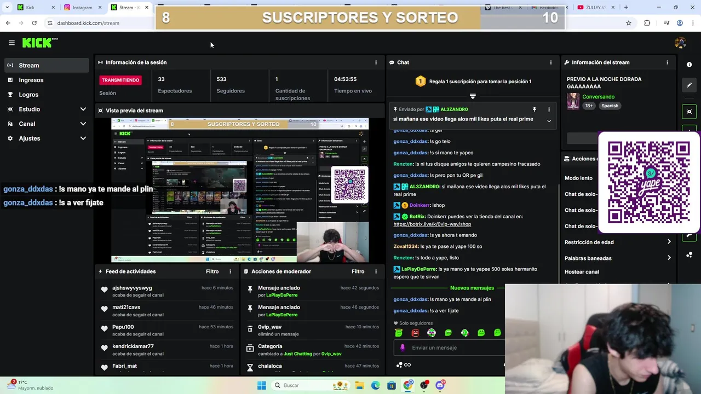Open the browser extensions puzzle icon
This screenshot has height=394, width=701.
coord(647,23)
